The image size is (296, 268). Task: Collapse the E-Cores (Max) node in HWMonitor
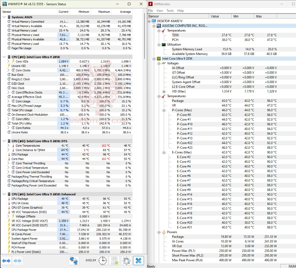(164, 153)
